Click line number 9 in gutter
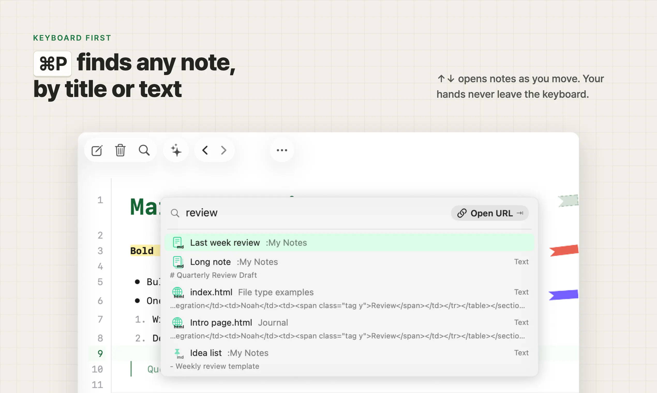Image resolution: width=657 pixels, height=393 pixels. pos(100,353)
